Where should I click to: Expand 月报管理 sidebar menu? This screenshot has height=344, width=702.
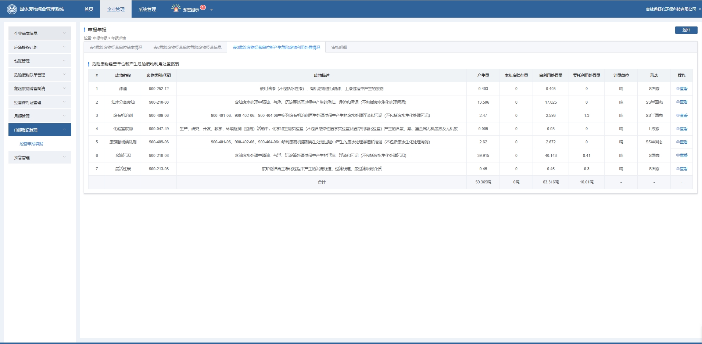[x=40, y=116]
